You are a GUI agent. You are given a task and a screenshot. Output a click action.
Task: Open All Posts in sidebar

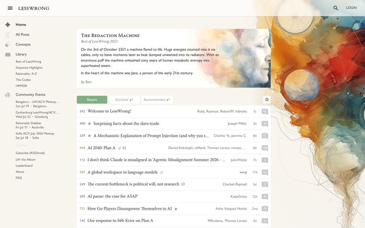coord(22,34)
